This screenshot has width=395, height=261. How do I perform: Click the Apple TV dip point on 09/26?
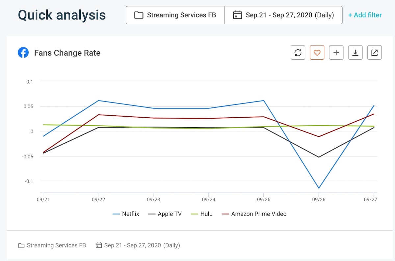(319, 157)
